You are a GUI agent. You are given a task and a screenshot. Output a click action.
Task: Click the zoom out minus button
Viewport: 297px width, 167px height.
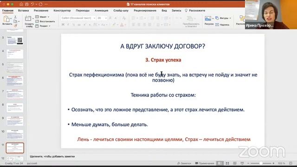tap(248, 163)
